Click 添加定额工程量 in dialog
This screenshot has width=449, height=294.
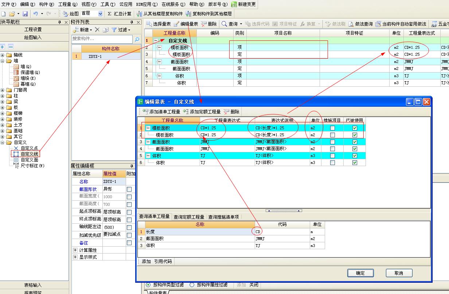(x=202, y=112)
